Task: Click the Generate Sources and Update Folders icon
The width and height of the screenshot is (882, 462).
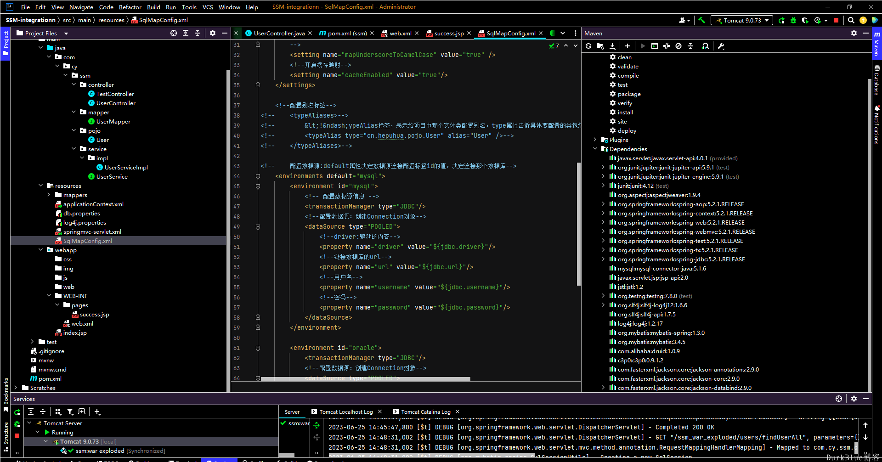Action: point(600,46)
